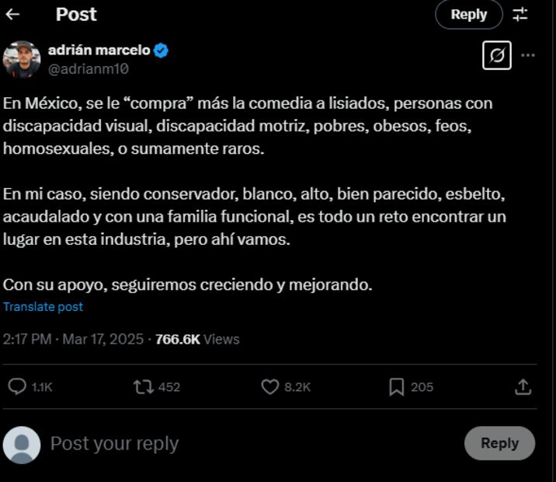Click the adrián marcelo display name

[99, 51]
